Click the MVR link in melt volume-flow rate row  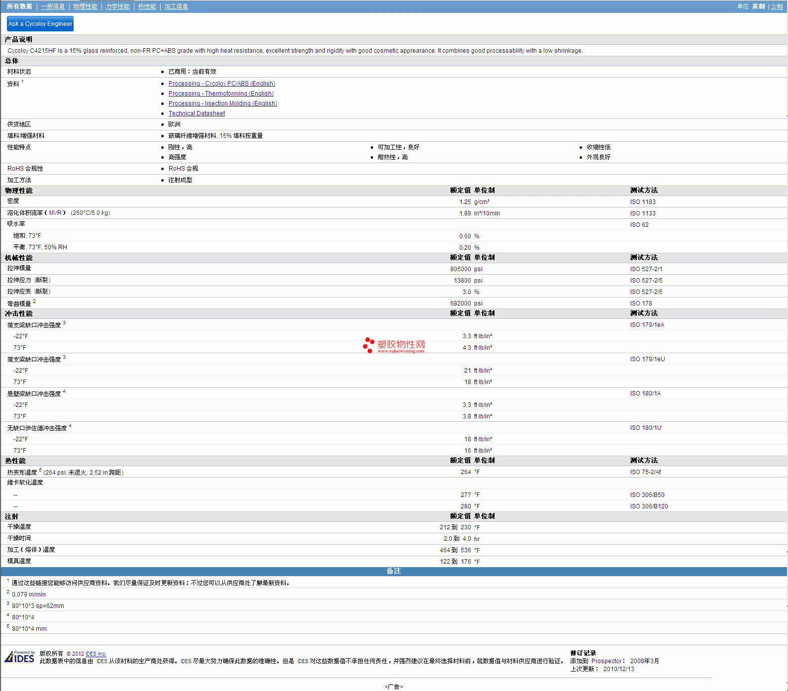55,213
